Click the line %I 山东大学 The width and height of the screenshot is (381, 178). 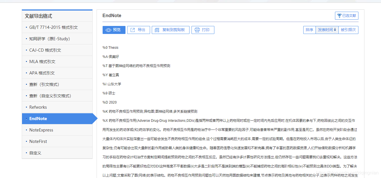(x=112, y=84)
